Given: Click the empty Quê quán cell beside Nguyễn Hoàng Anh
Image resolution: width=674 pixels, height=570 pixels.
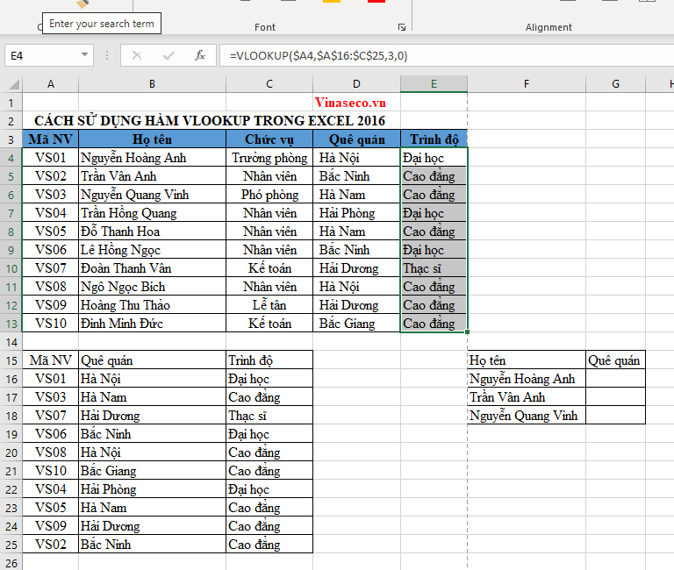Looking at the screenshot, I should coord(615,379).
